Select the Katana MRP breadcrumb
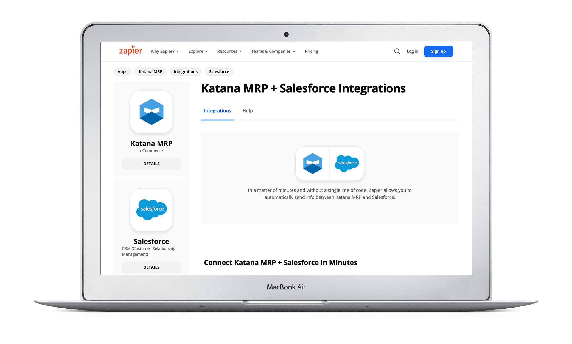 tap(150, 71)
